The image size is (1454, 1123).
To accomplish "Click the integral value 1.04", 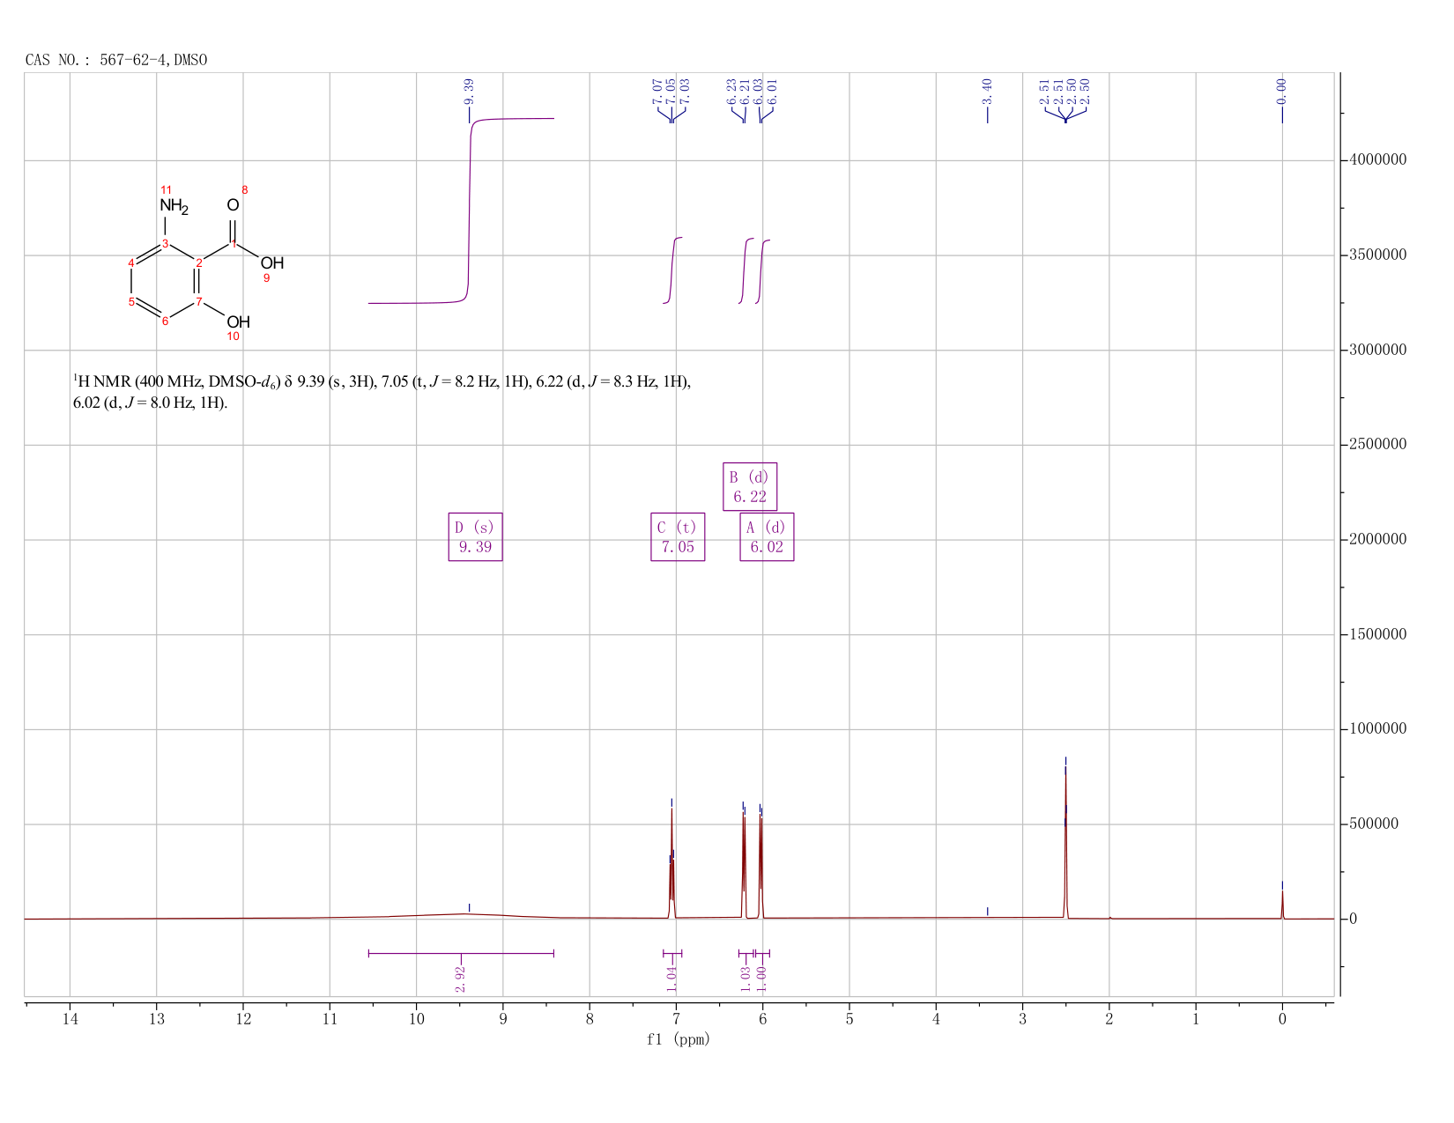I will pyautogui.click(x=671, y=979).
